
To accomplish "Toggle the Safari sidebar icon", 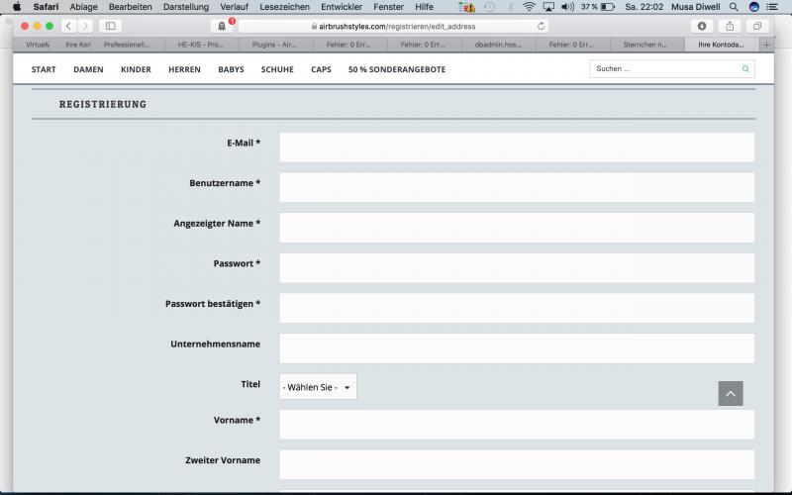I will [110, 26].
